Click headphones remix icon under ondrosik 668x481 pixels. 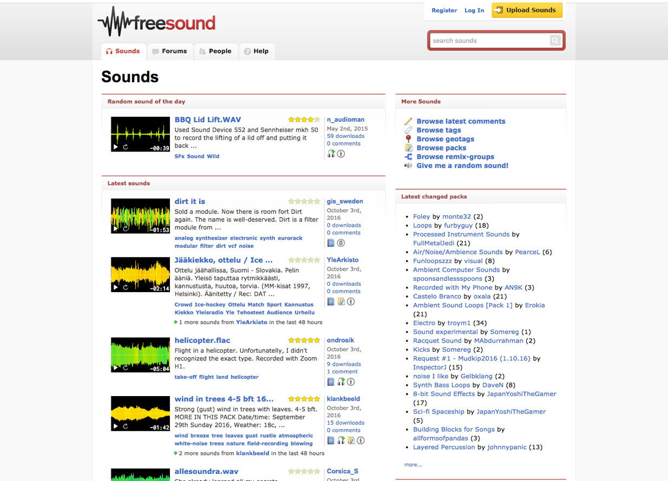(x=341, y=382)
